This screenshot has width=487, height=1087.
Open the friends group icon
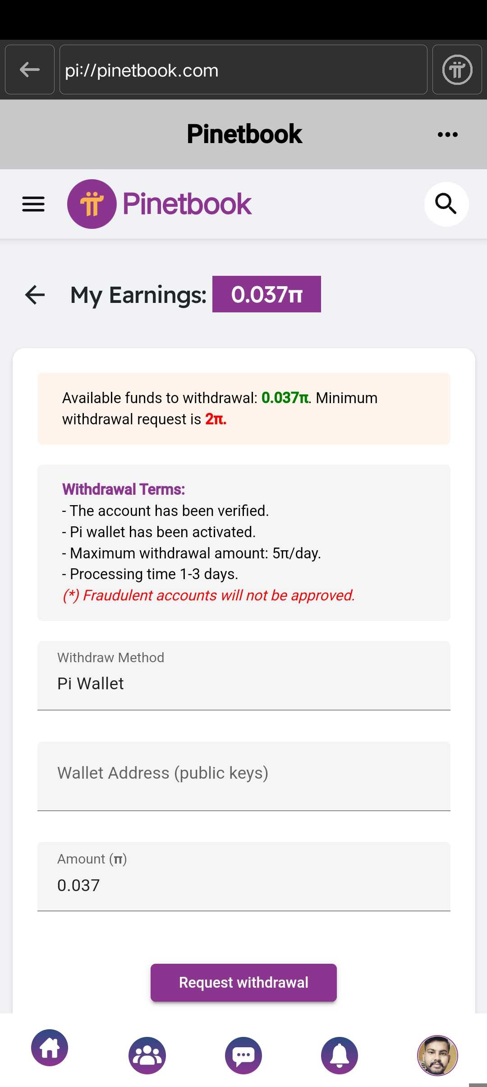147,1055
